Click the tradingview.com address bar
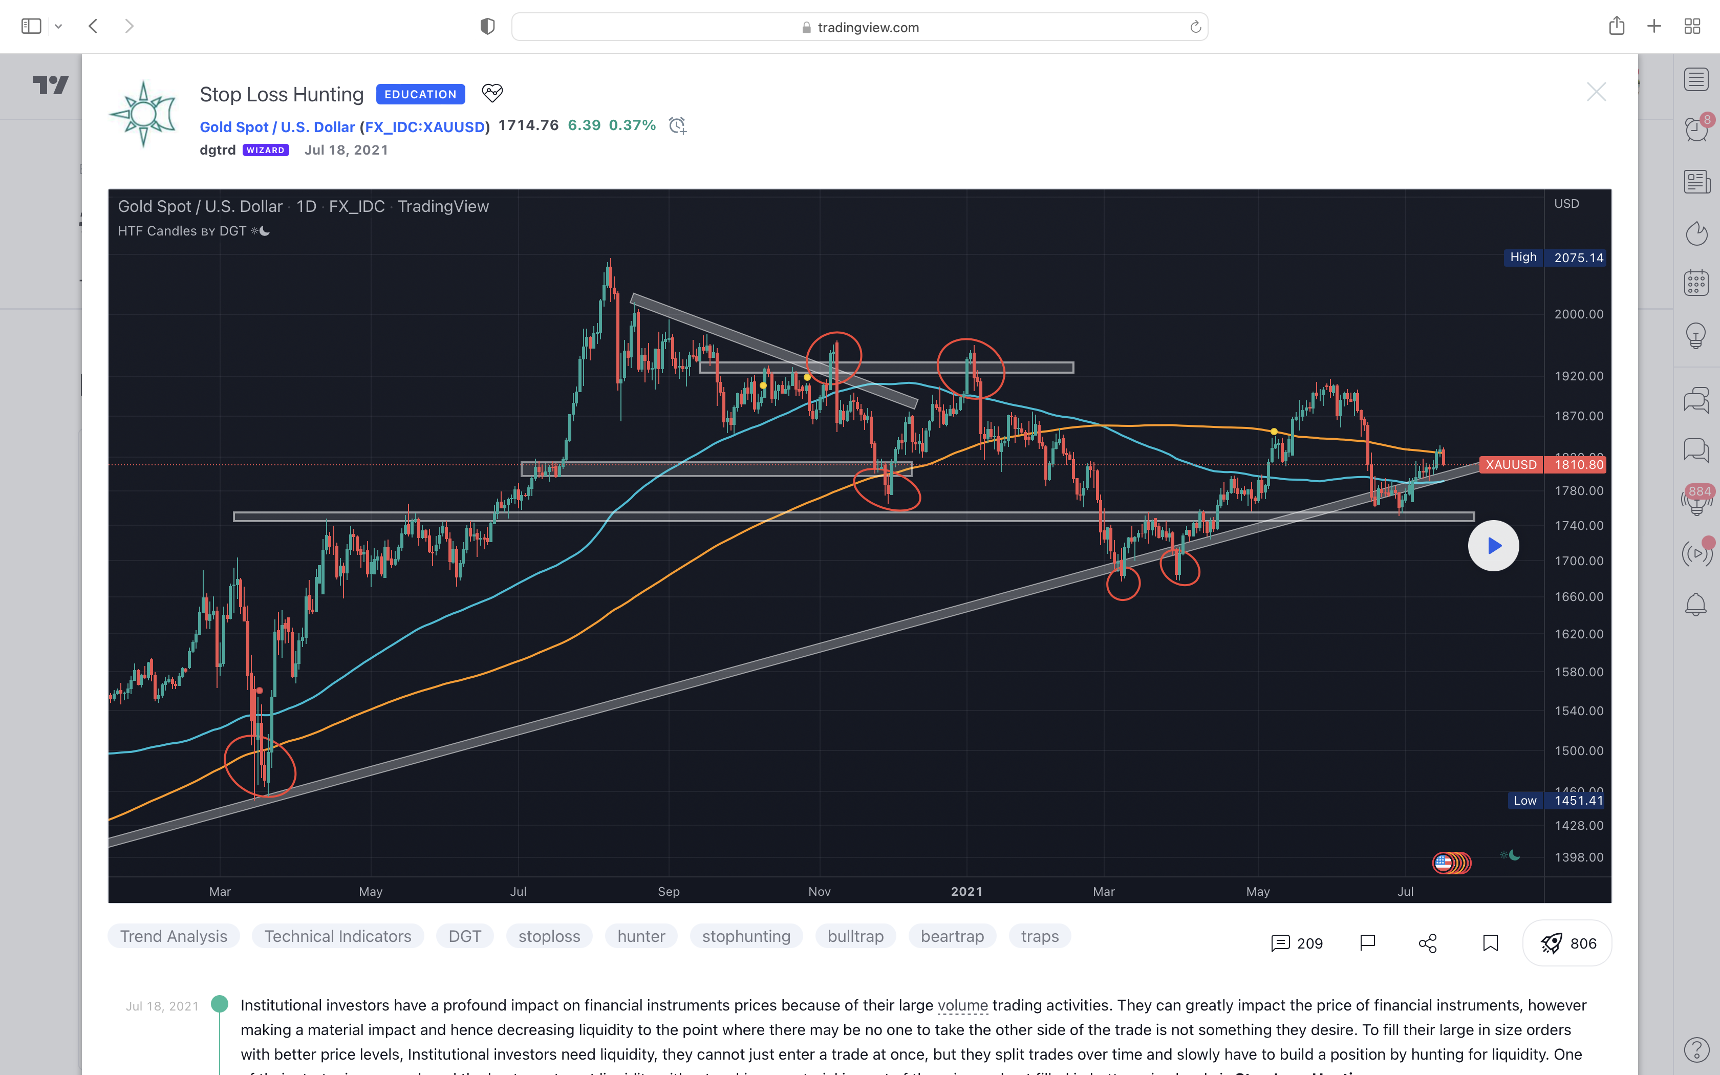This screenshot has width=1720, height=1075. tap(859, 27)
